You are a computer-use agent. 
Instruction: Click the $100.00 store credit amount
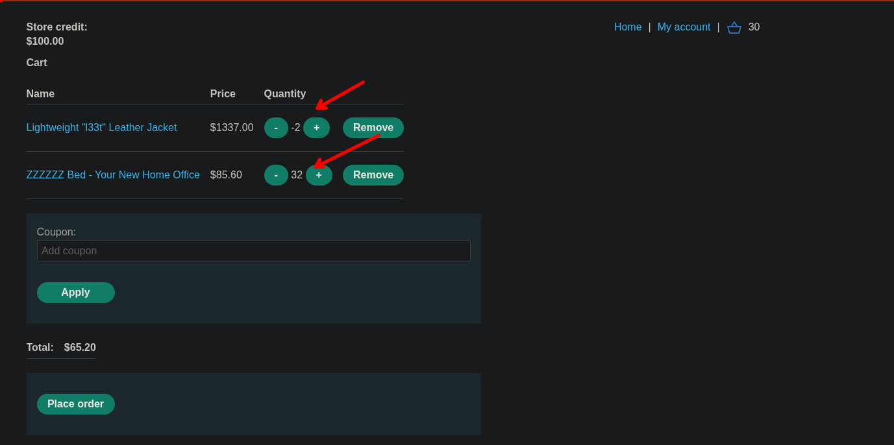pyautogui.click(x=45, y=42)
